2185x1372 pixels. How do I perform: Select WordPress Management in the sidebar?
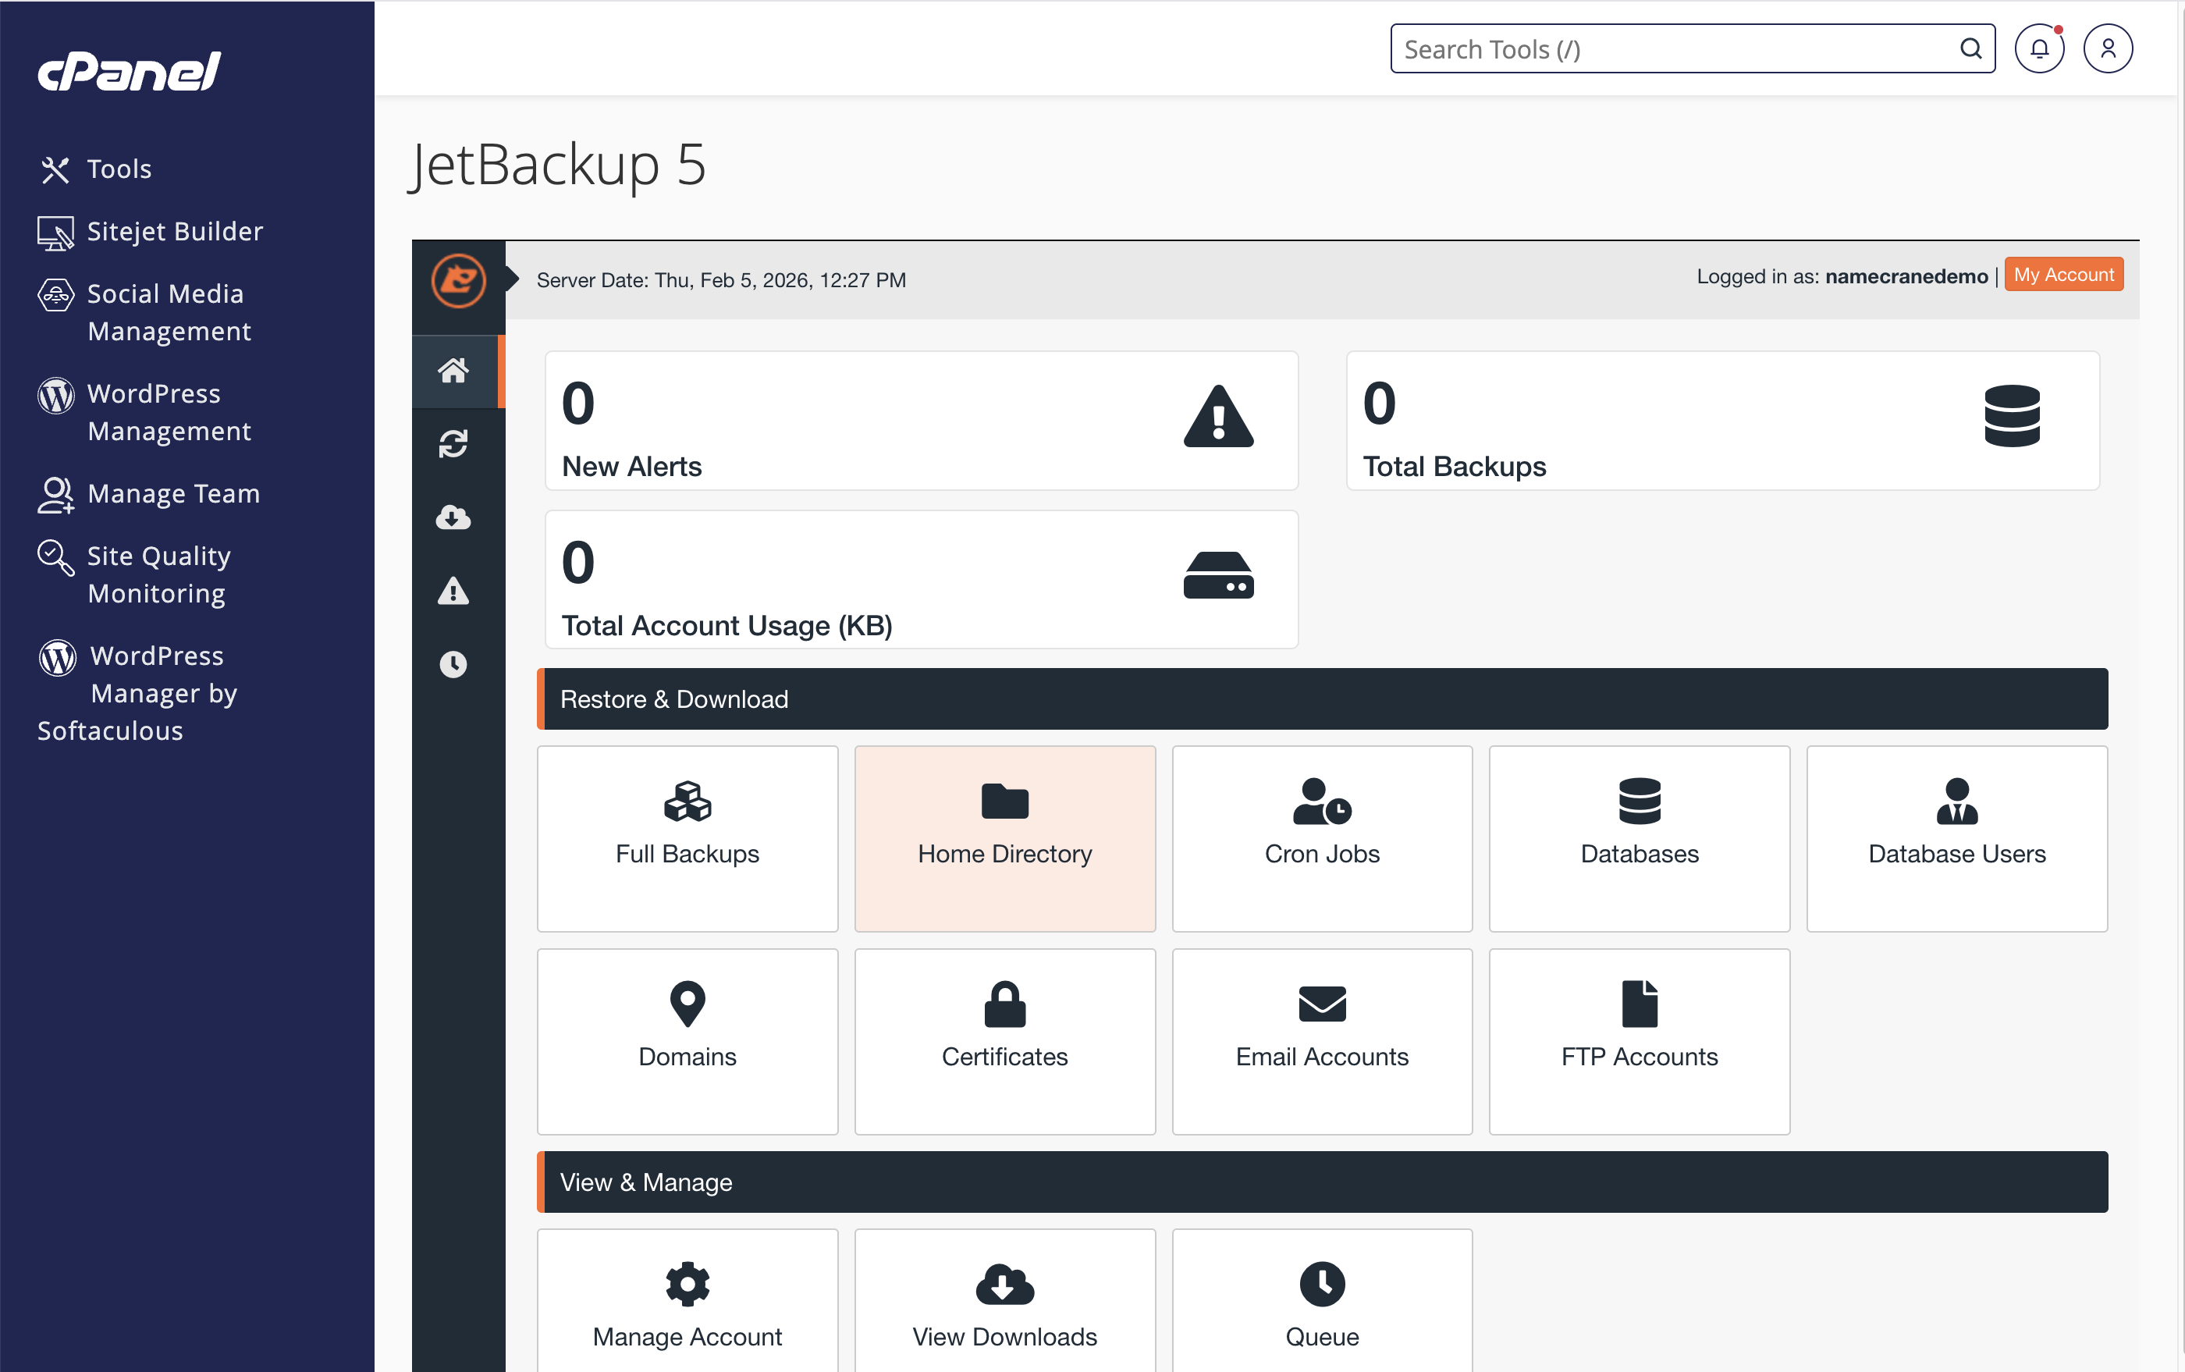(x=169, y=412)
